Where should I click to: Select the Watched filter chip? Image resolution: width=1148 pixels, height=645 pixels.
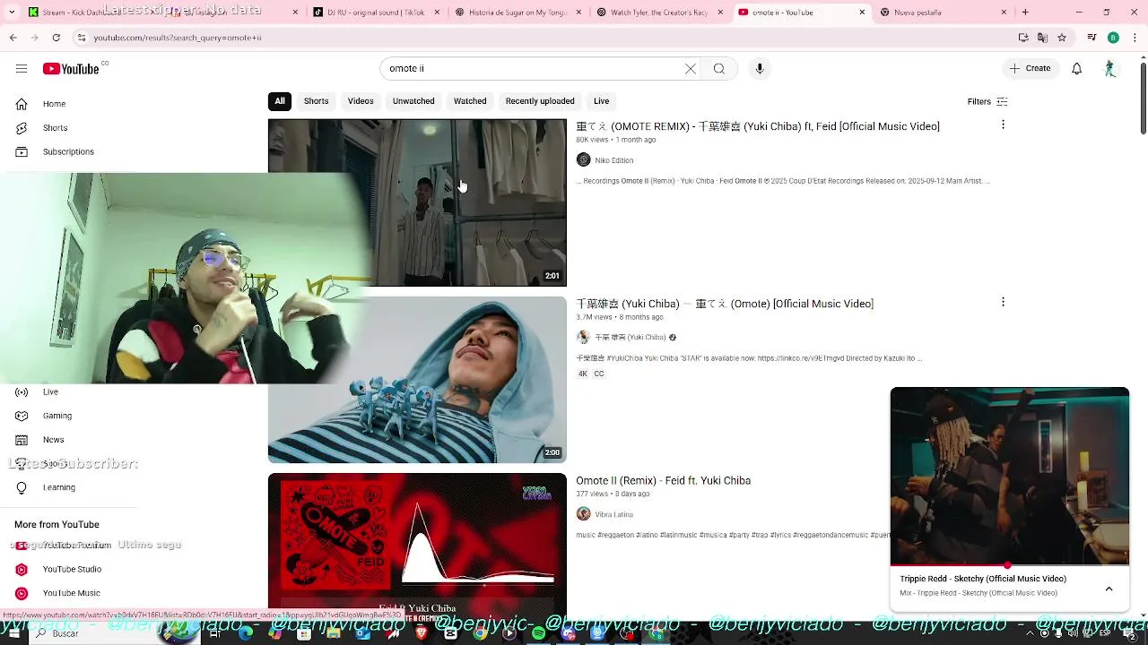[470, 101]
